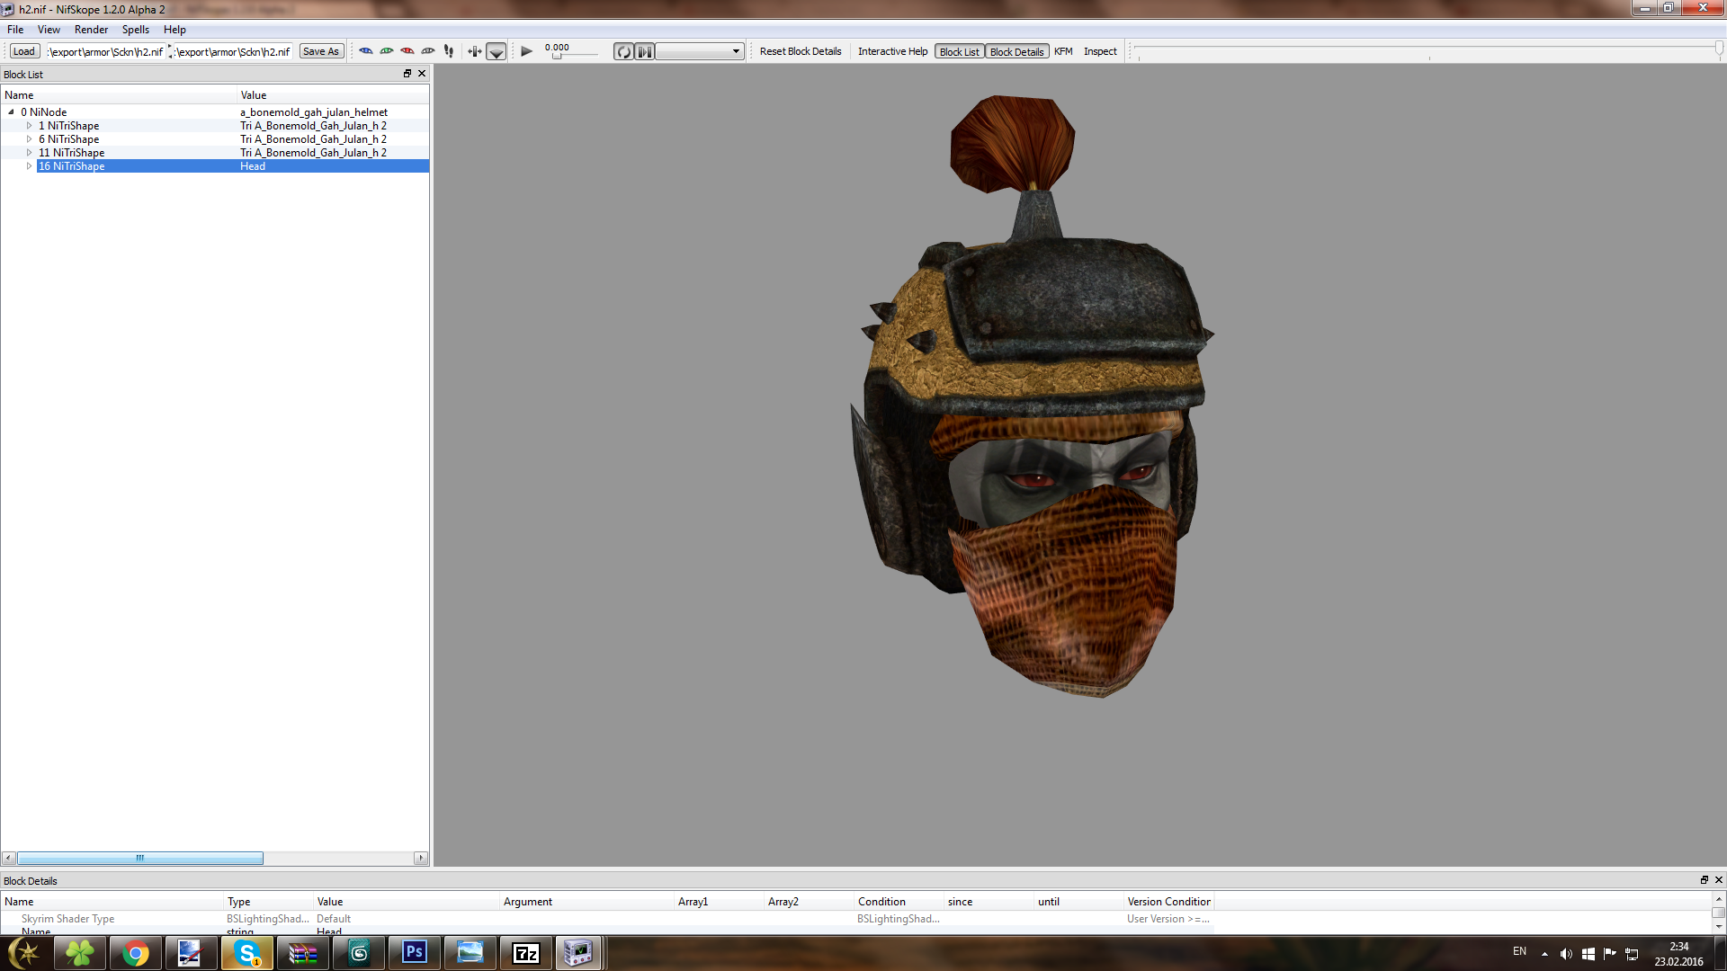The height and width of the screenshot is (971, 1727).
Task: Click the volume icon in system tray
Action: tap(1566, 954)
